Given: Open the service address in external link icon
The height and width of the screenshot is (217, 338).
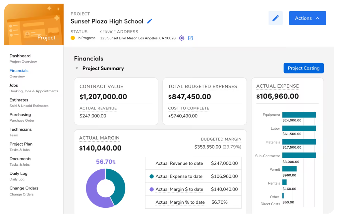Looking at the screenshot, I should (x=190, y=38).
